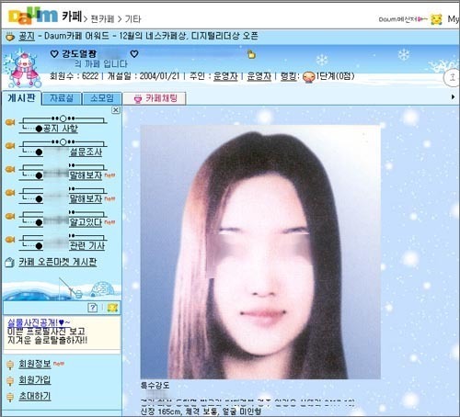The height and width of the screenshot is (417, 460).
Task: Click the Daum logo
Action: tap(33, 16)
